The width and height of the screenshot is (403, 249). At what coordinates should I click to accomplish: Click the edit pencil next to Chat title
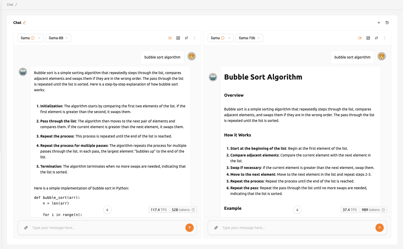(24, 23)
